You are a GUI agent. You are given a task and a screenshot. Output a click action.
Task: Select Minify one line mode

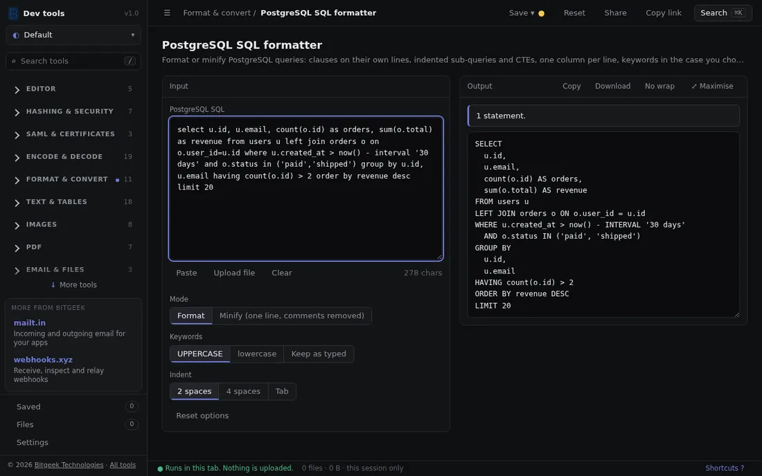tap(292, 315)
